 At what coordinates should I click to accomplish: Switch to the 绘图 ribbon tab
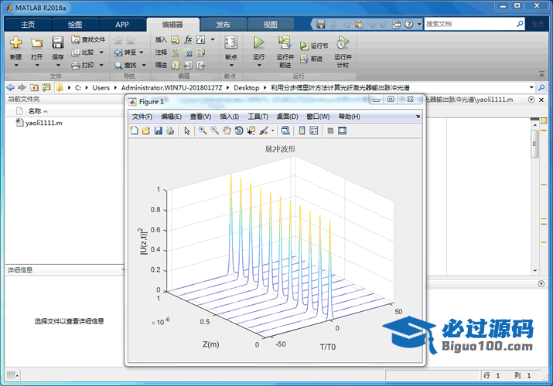[x=74, y=25]
